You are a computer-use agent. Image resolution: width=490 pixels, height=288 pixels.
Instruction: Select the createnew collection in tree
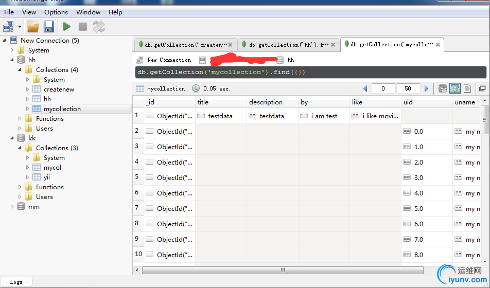(x=59, y=89)
